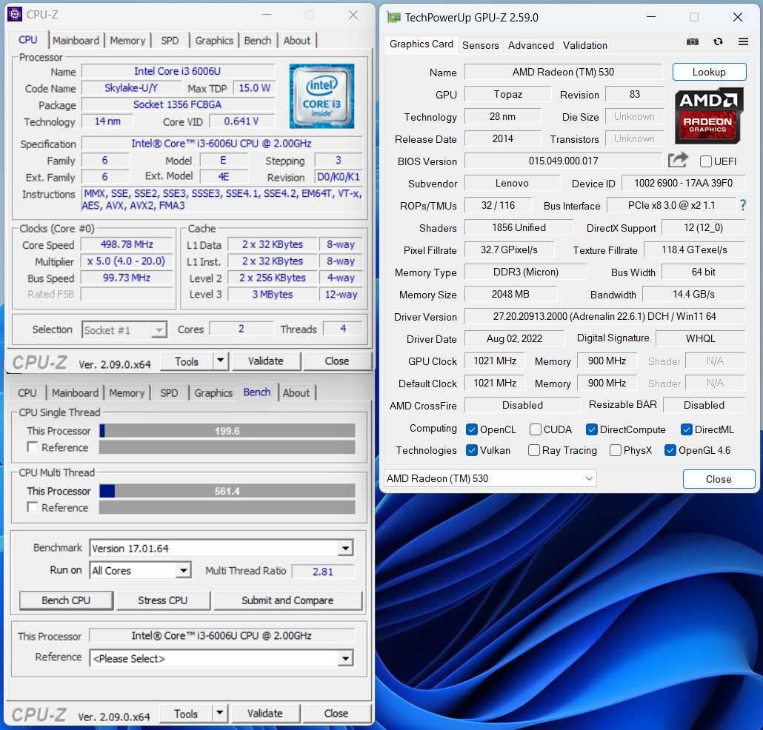Select the About tab in lower CPU-Z
This screenshot has width=763, height=730.
coord(296,392)
